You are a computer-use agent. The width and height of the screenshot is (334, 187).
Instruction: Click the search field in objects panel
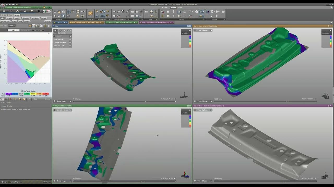pos(63,36)
